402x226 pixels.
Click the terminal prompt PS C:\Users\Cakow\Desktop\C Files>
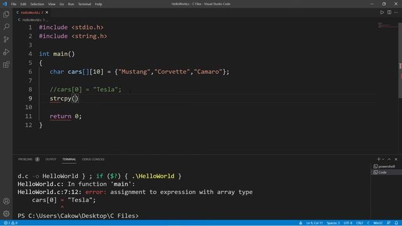pos(78,216)
